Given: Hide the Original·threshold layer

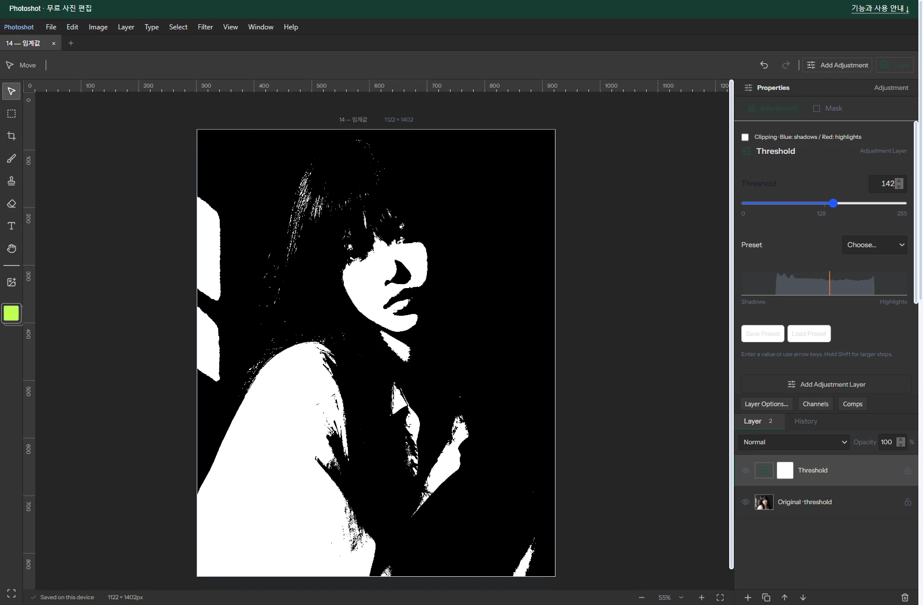Looking at the screenshot, I should [745, 502].
